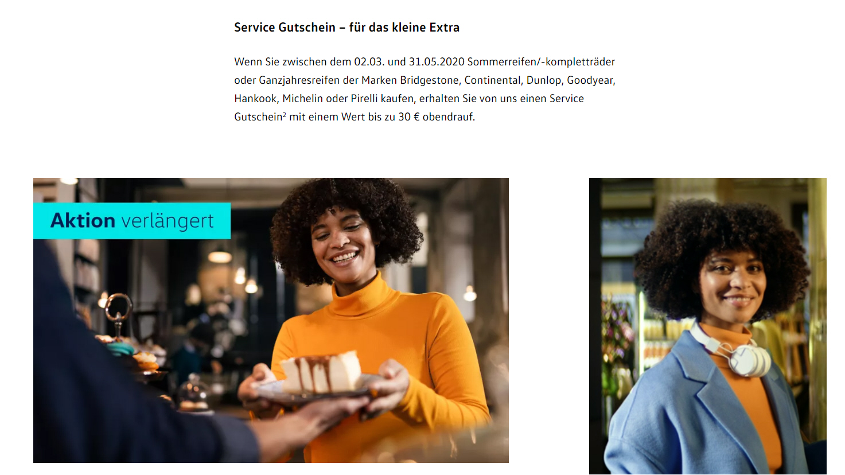Click the word "Dunlop" in the paragraph

pos(544,80)
